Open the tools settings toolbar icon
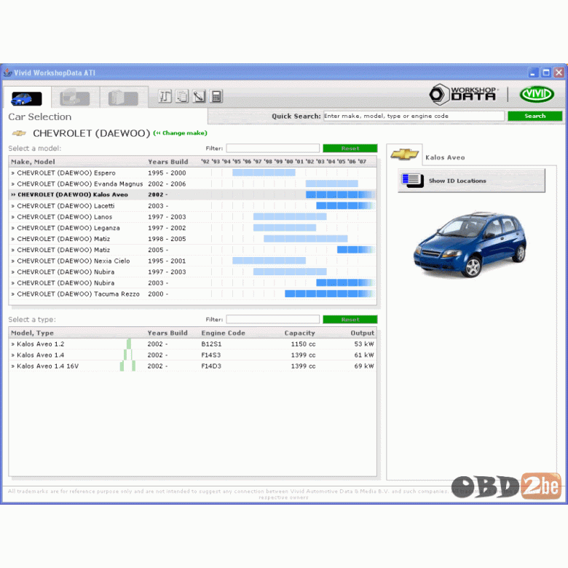 tap(165, 96)
